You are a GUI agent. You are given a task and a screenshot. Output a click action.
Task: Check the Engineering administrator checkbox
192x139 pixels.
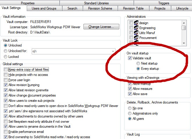131,28
